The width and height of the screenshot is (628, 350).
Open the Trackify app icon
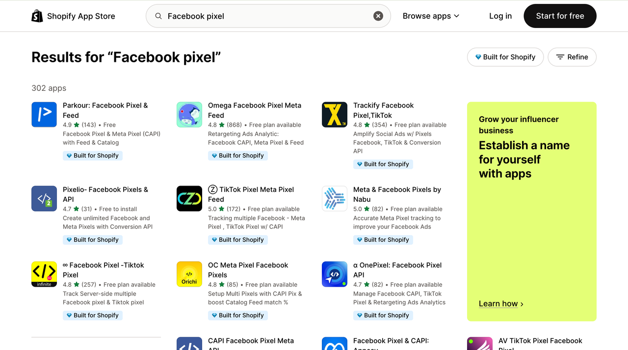click(335, 115)
